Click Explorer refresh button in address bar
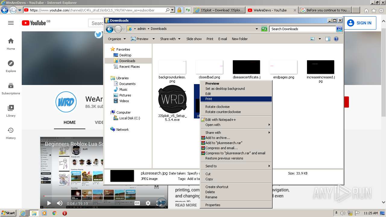This screenshot has height=217, width=386. 264,29
